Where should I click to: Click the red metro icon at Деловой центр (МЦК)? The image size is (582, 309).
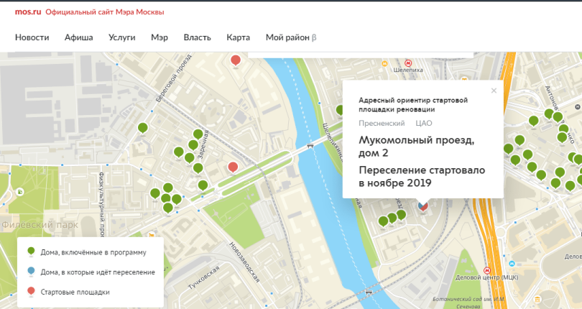(486, 270)
